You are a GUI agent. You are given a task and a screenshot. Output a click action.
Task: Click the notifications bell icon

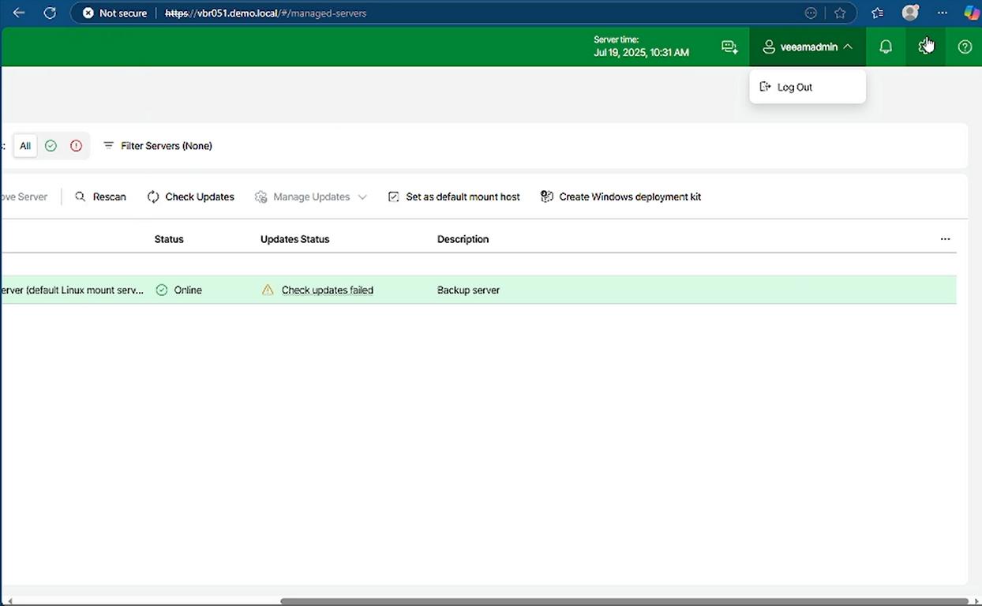pyautogui.click(x=886, y=47)
